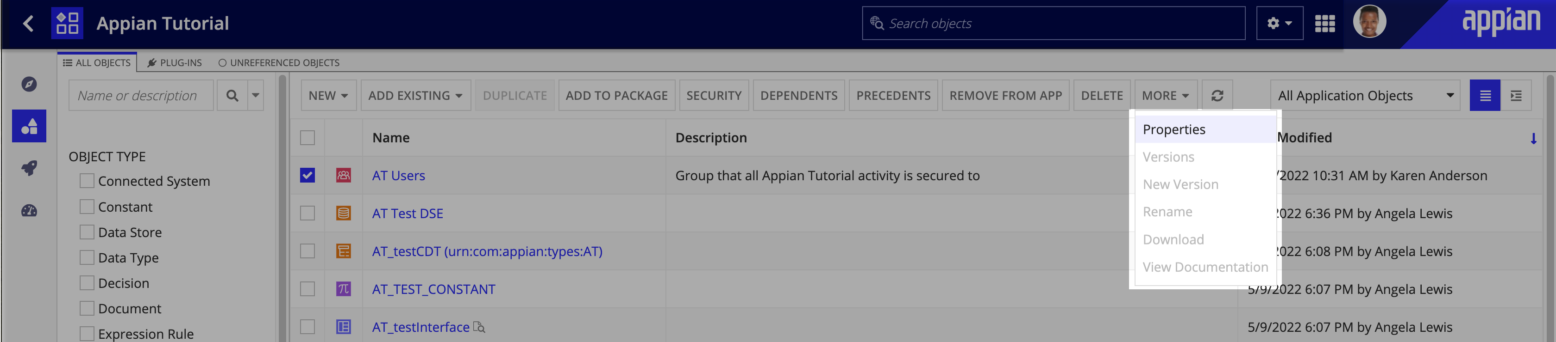Switch to the PLUG-INS tab
This screenshot has width=1556, height=342.
pyautogui.click(x=175, y=63)
